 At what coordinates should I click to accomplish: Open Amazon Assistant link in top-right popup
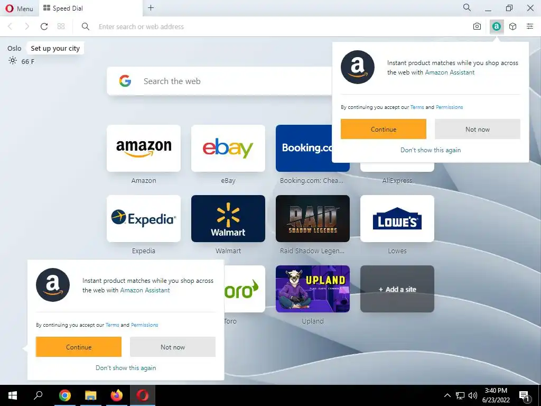(450, 72)
